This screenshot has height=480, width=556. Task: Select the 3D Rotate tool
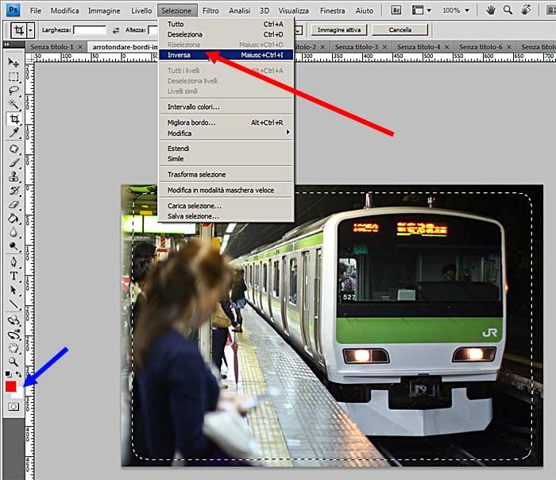(x=14, y=320)
